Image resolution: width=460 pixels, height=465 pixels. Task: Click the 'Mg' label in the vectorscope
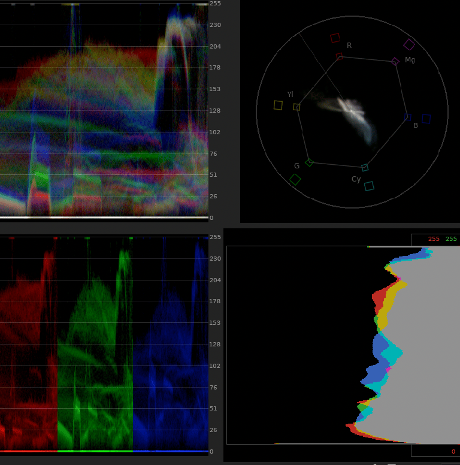click(x=410, y=60)
